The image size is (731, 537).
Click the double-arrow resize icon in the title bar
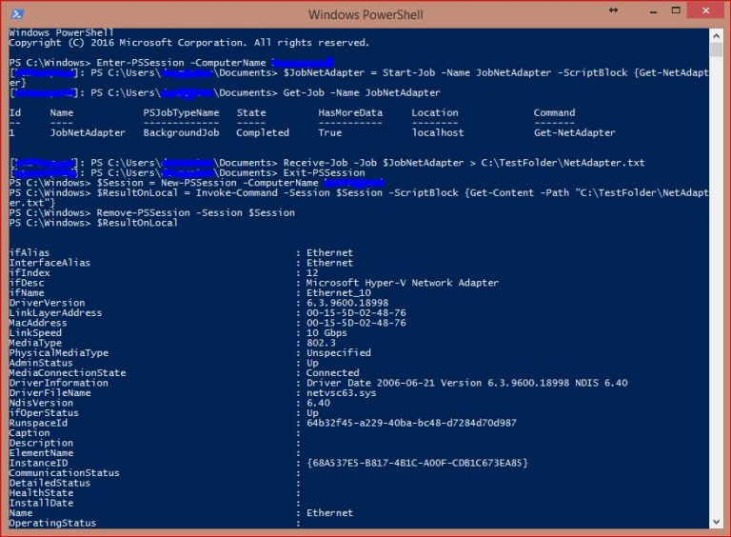(613, 10)
